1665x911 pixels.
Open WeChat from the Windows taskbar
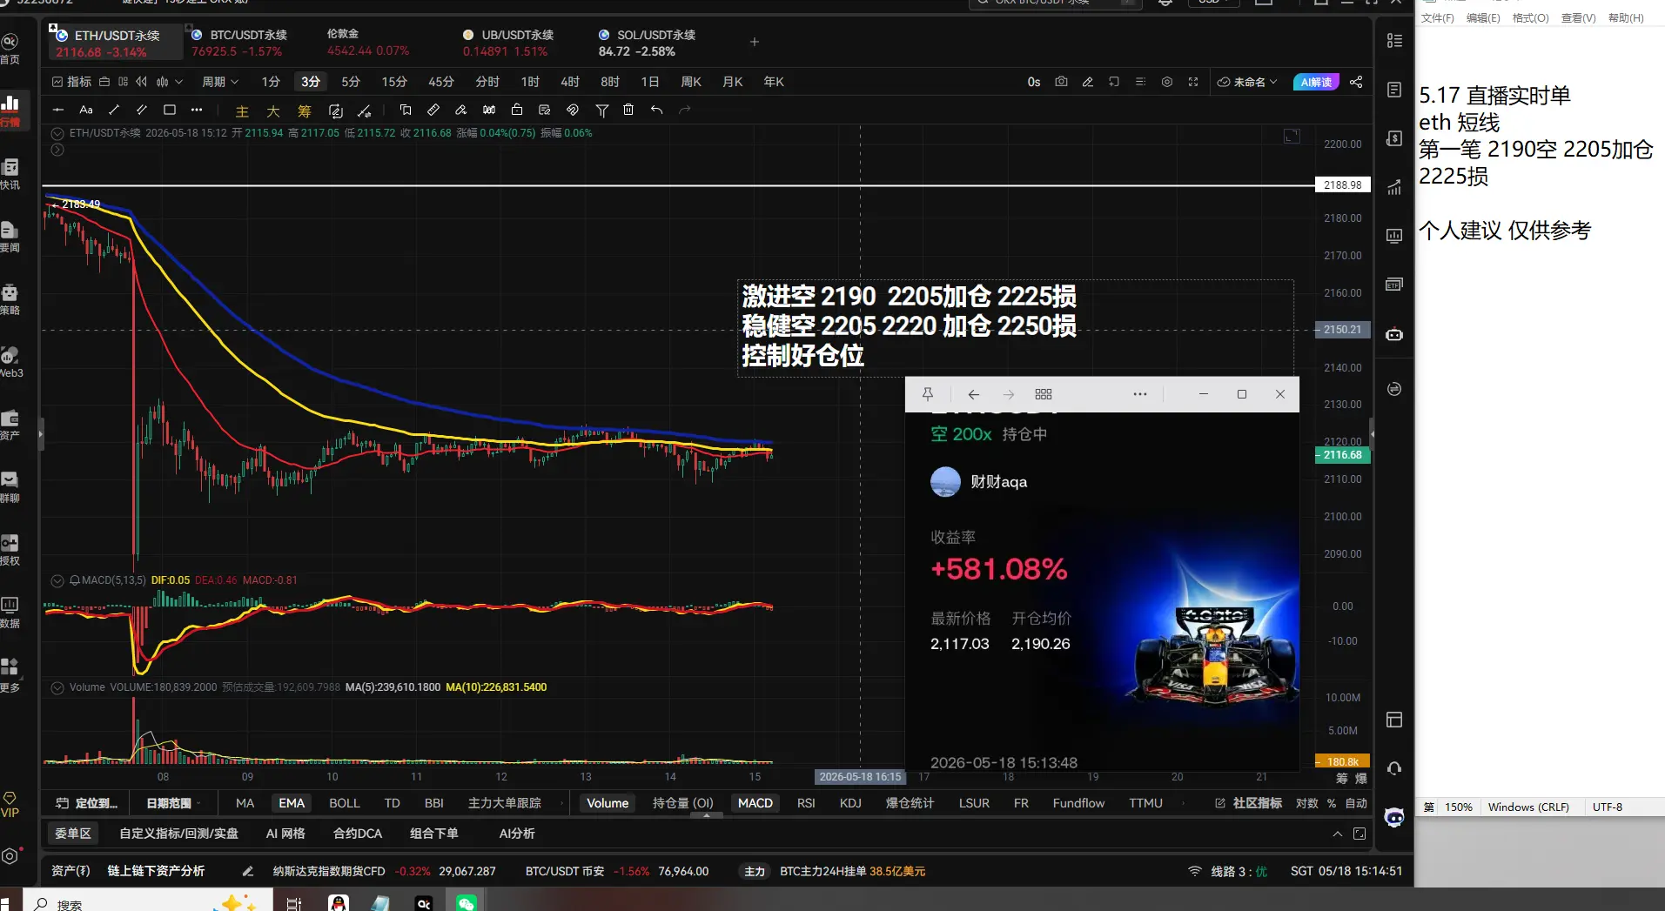tap(467, 903)
